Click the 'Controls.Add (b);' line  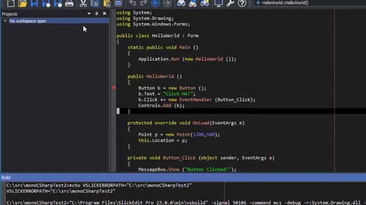(161, 105)
